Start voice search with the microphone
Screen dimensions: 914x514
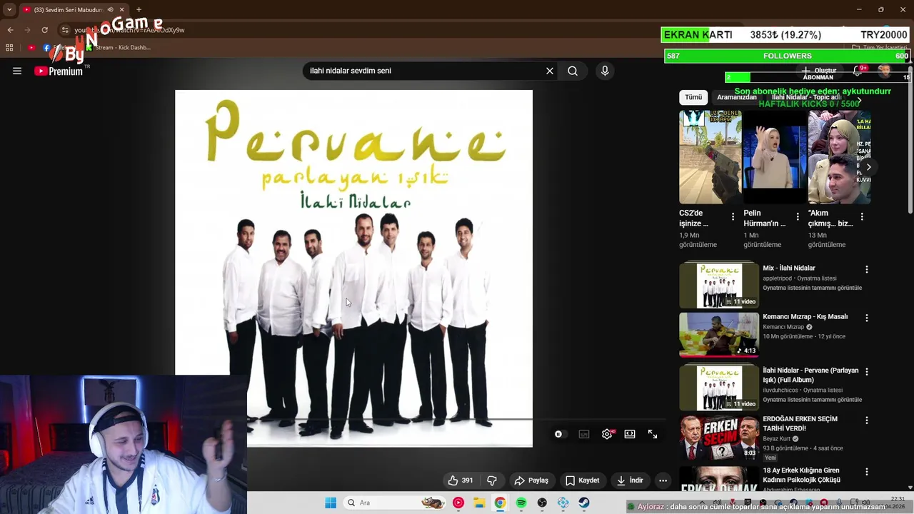click(x=605, y=71)
